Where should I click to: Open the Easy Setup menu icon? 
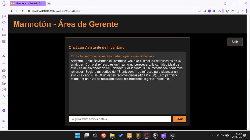point(243,11)
